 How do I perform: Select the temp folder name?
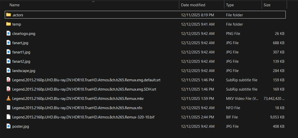click(x=17, y=24)
